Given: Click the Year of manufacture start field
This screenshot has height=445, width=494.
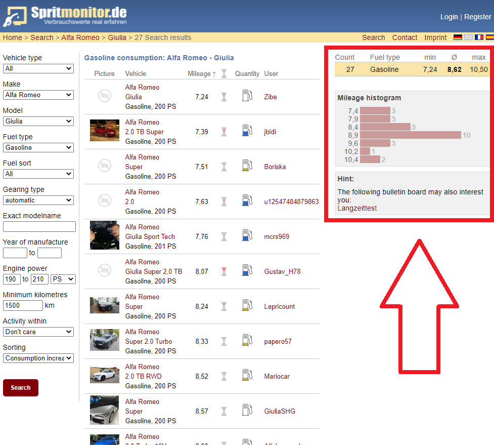Looking at the screenshot, I should tap(15, 253).
